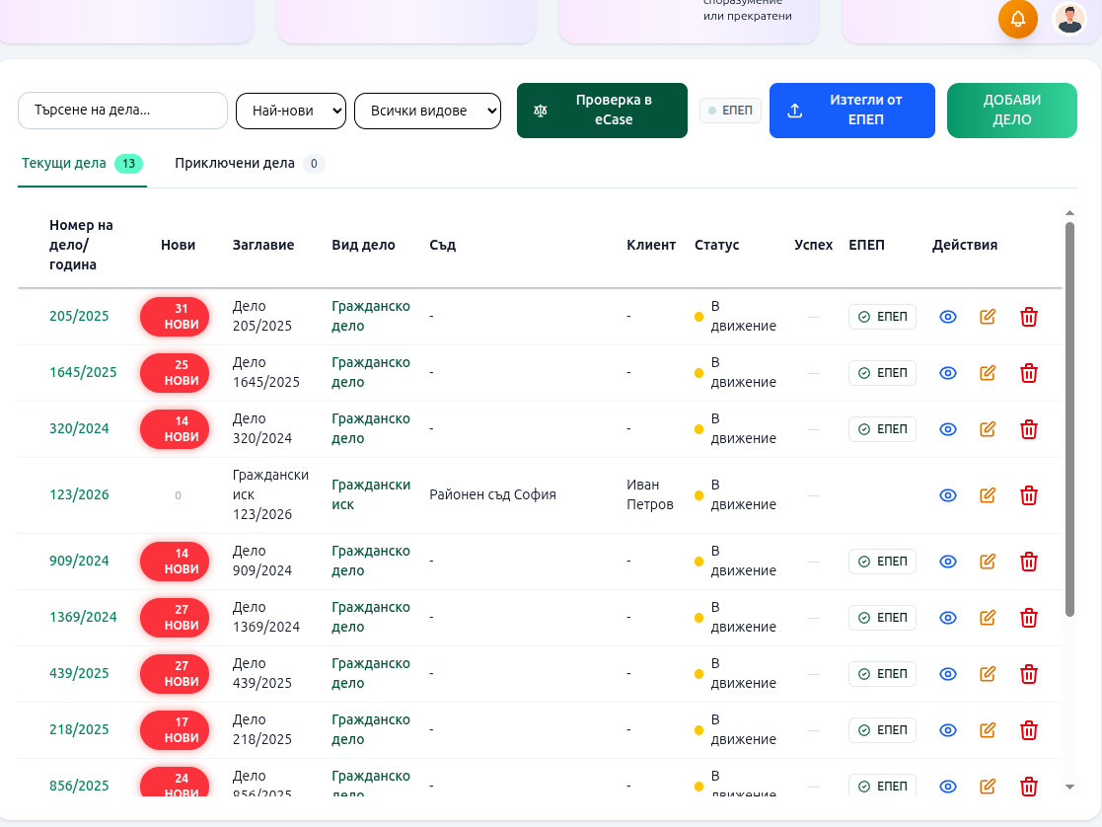The width and height of the screenshot is (1102, 827).
Task: Open case number link 909/2024
Action: coord(79,562)
